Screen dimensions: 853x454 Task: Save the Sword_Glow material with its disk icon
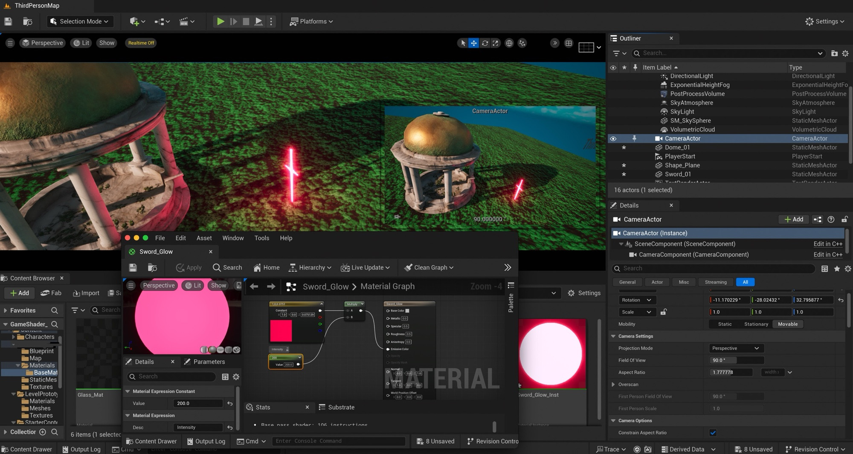[x=133, y=267]
